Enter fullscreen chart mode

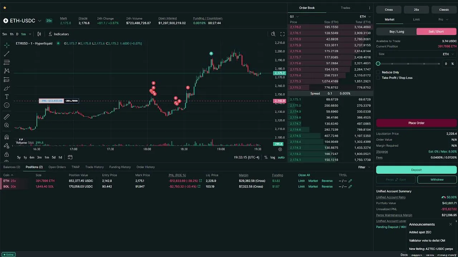coord(282,34)
